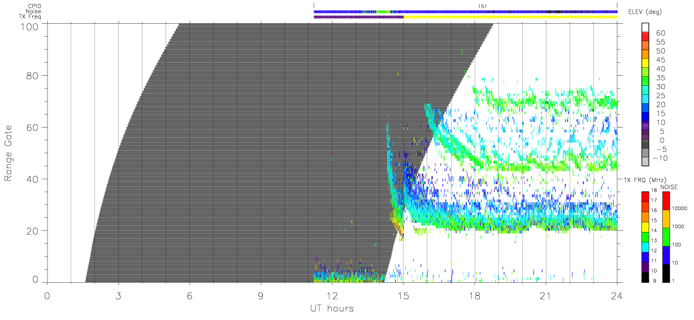Click x-axis tick label '3'
This screenshot has height=320, width=694.
tap(118, 295)
